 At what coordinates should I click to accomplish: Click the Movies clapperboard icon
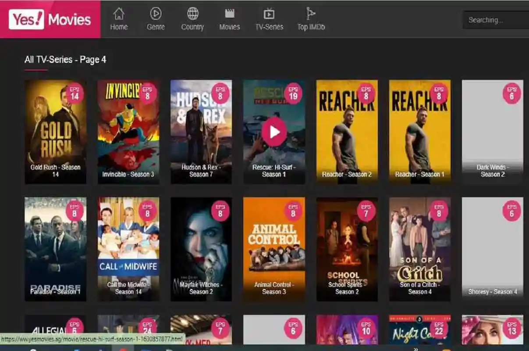(229, 14)
